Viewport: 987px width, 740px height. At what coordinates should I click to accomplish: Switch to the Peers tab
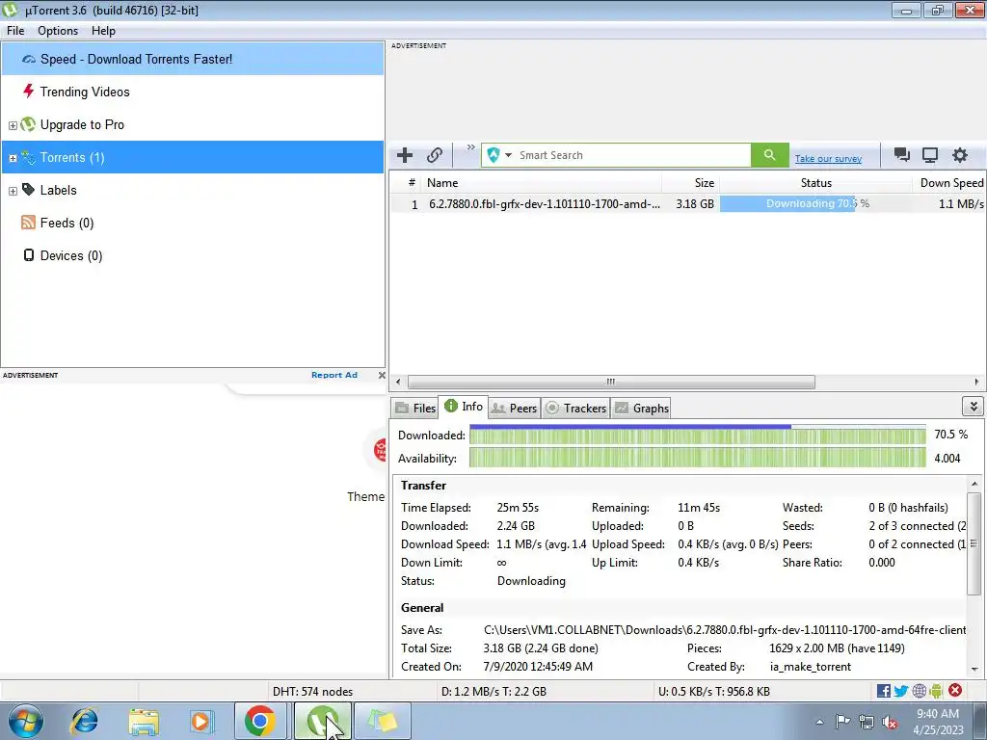tap(515, 408)
